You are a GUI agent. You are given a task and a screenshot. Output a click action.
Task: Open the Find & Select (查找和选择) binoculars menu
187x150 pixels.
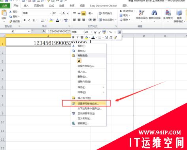click(x=155, y=16)
